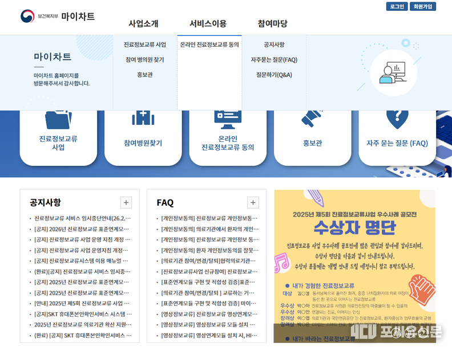Open the 서비스이용 main menu
Image resolution: width=452 pixels, height=351 pixels.
pos(208,24)
